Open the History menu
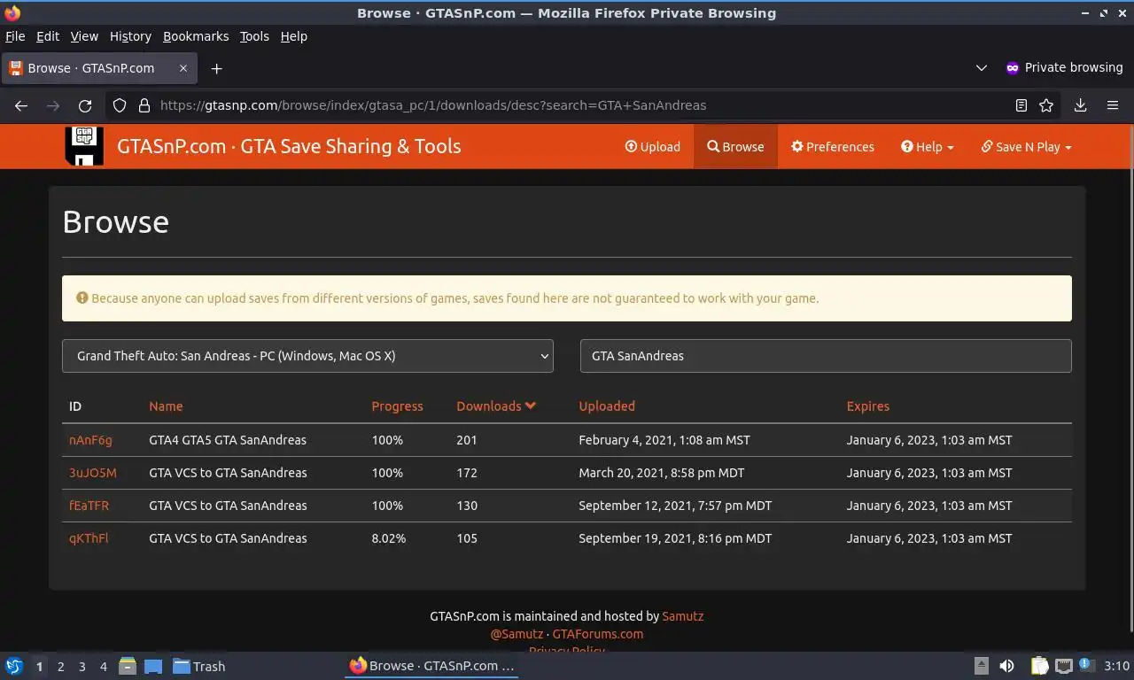This screenshot has height=680, width=1134. (130, 36)
